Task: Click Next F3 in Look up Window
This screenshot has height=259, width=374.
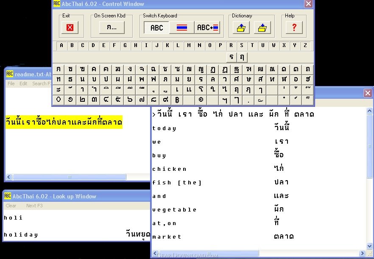Action: pyautogui.click(x=34, y=206)
